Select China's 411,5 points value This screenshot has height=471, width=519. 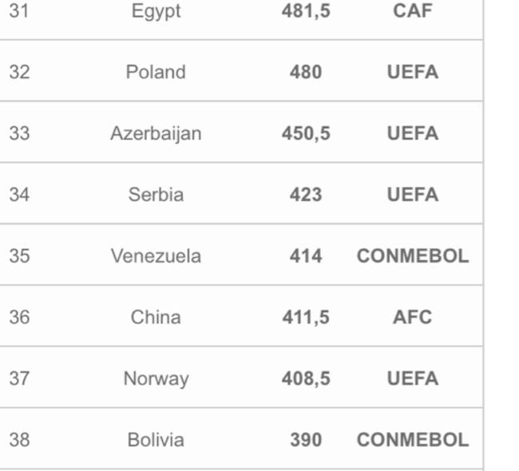click(306, 317)
